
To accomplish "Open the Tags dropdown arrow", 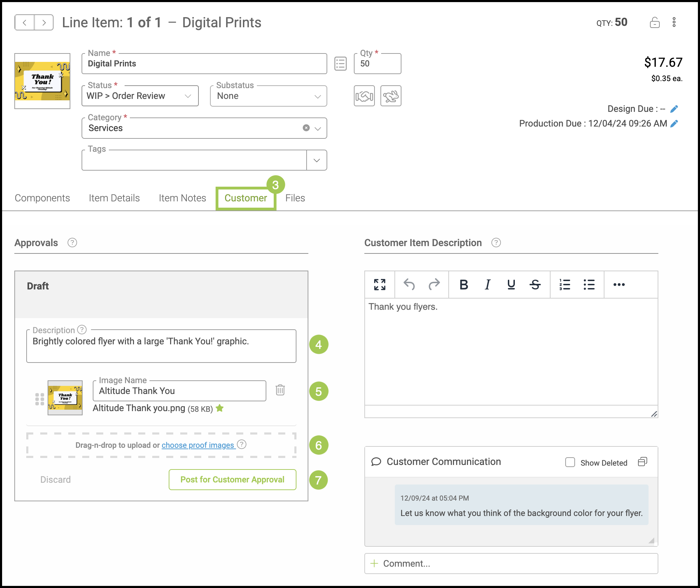I will click(317, 160).
